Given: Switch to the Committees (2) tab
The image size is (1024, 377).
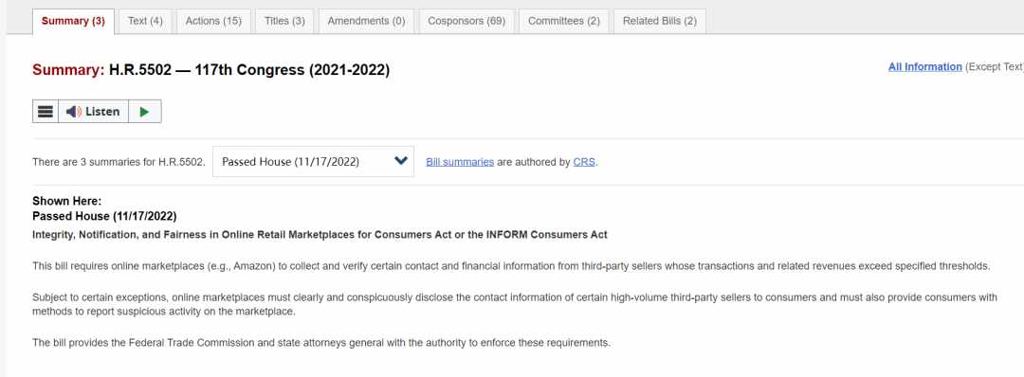Looking at the screenshot, I should (563, 21).
